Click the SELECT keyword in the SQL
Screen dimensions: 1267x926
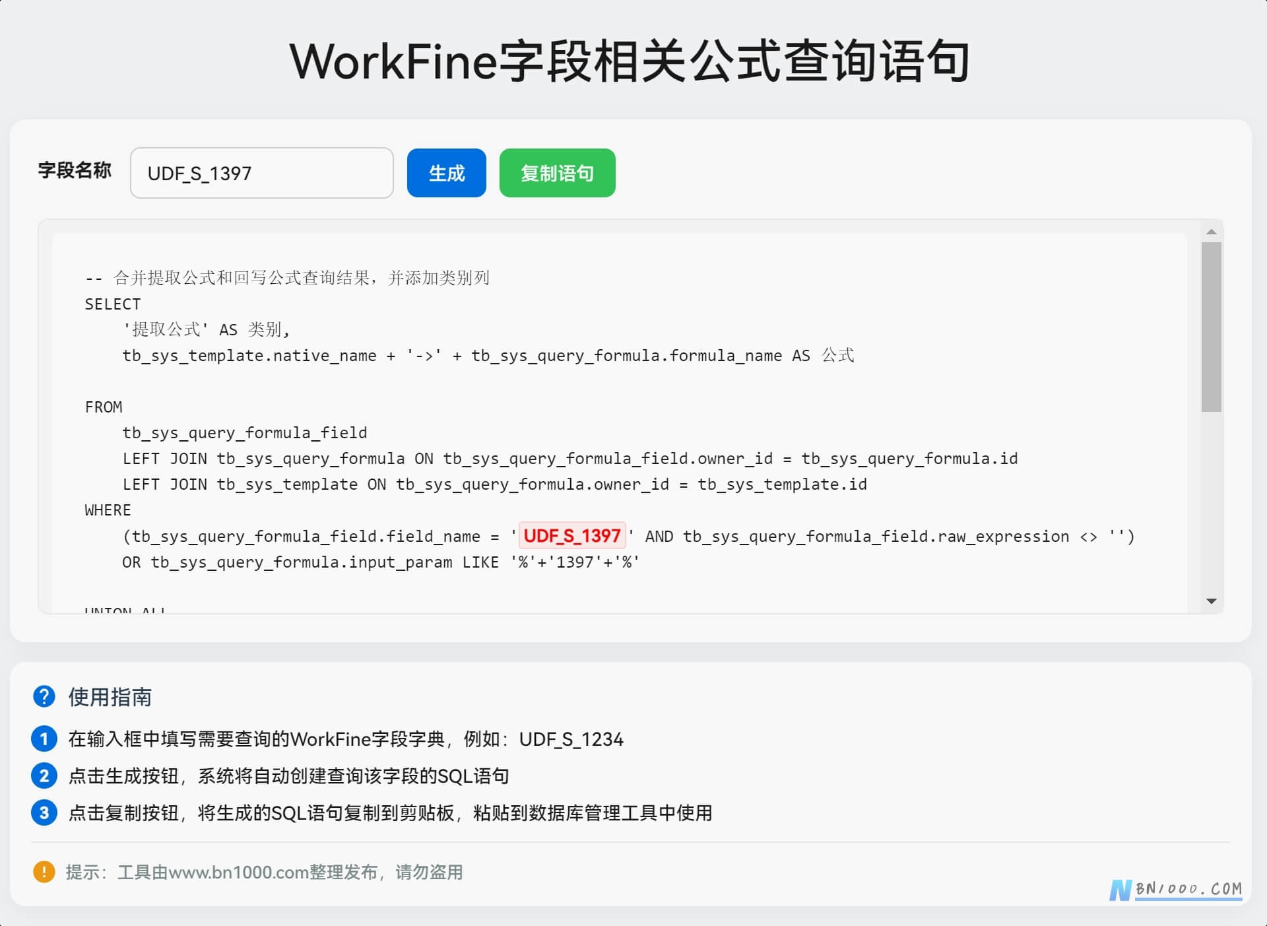113,304
